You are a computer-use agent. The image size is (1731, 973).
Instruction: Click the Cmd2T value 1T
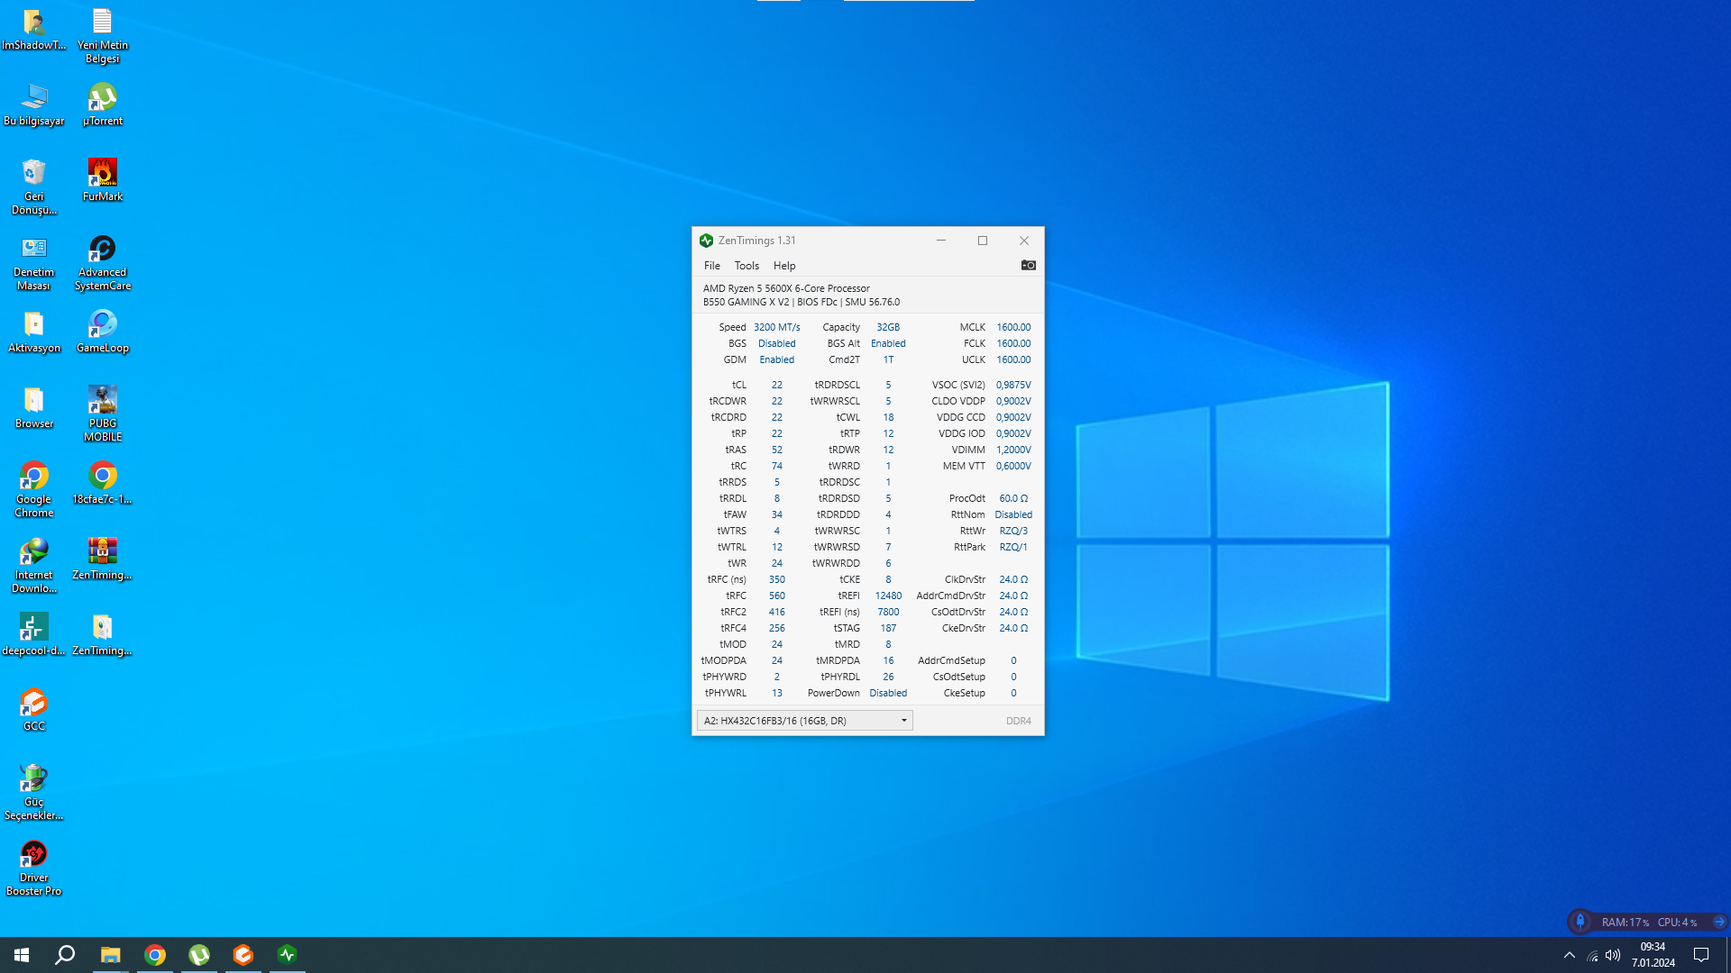pyautogui.click(x=888, y=359)
